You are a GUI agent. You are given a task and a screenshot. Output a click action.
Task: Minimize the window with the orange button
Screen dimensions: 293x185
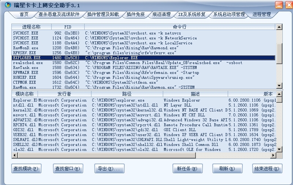pyautogui.click(x=279, y=5)
